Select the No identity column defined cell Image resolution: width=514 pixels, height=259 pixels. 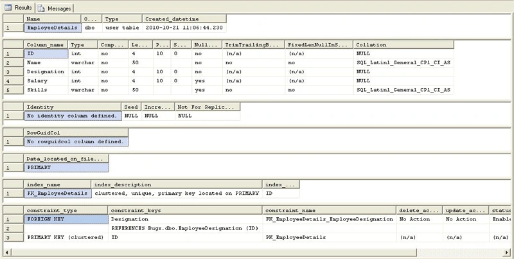pyautogui.click(x=73, y=116)
